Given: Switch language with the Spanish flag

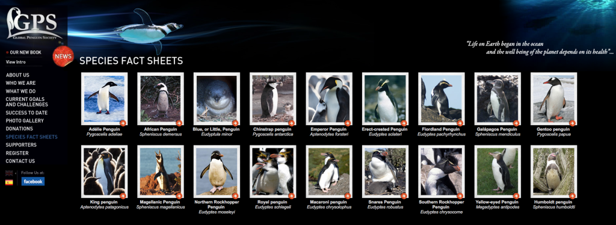Looking at the screenshot, I should point(9,182).
